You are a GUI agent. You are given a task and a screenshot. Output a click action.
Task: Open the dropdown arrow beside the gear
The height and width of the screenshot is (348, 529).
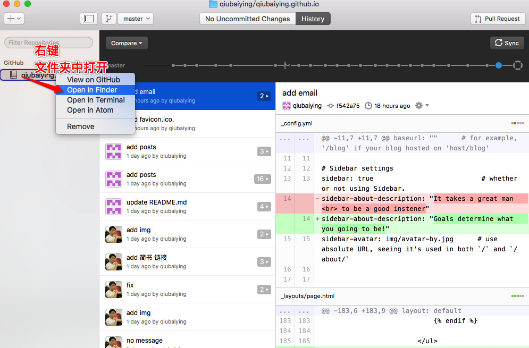(x=427, y=106)
